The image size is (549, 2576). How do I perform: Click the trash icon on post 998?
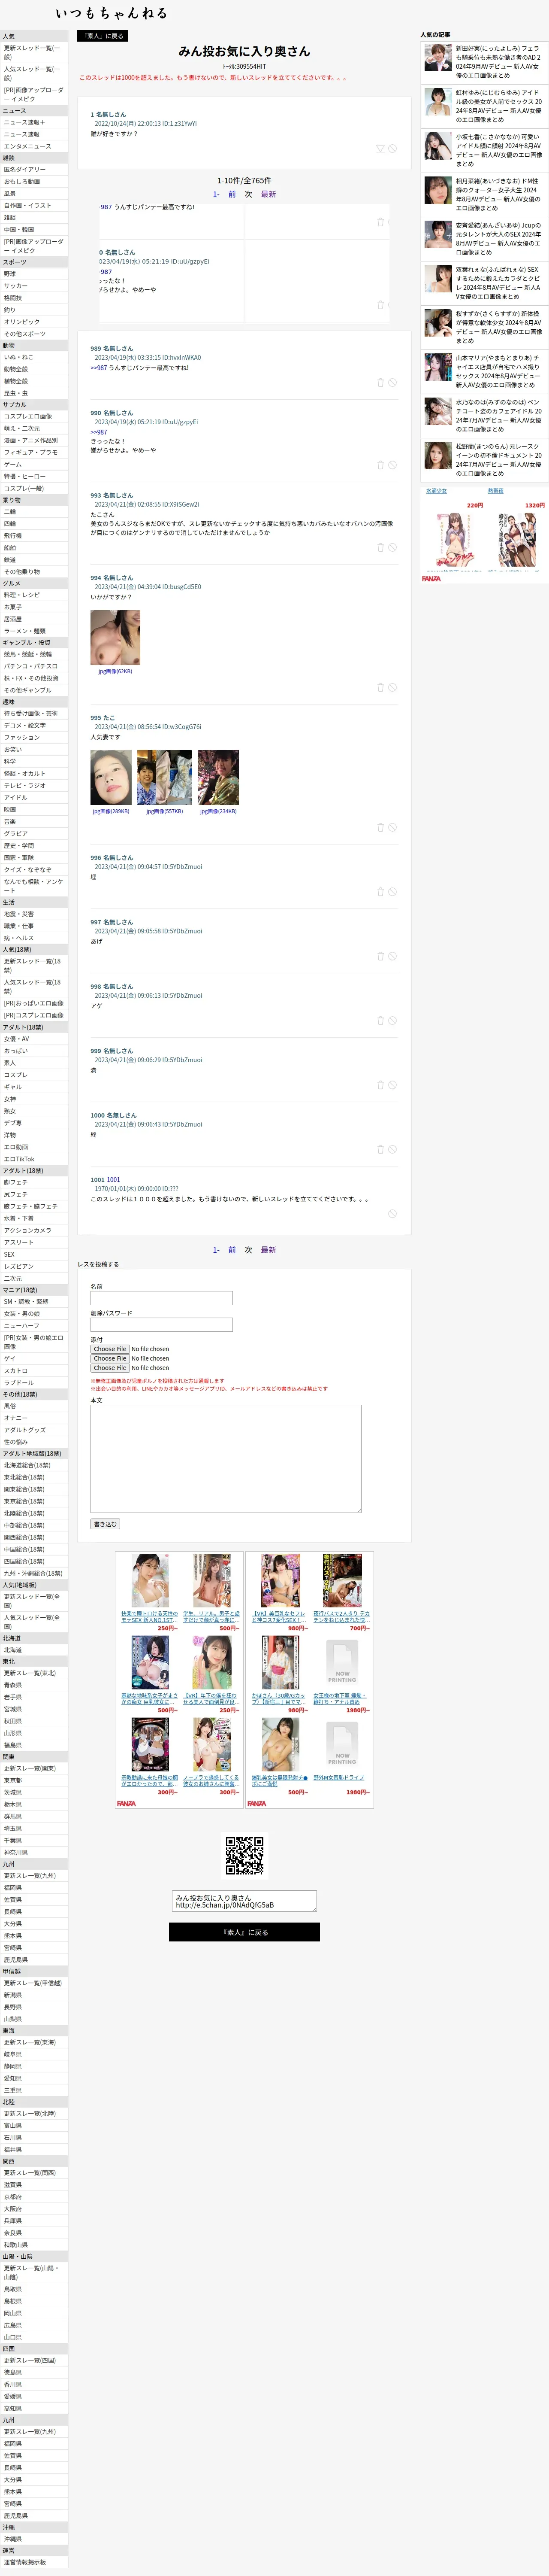[380, 1021]
